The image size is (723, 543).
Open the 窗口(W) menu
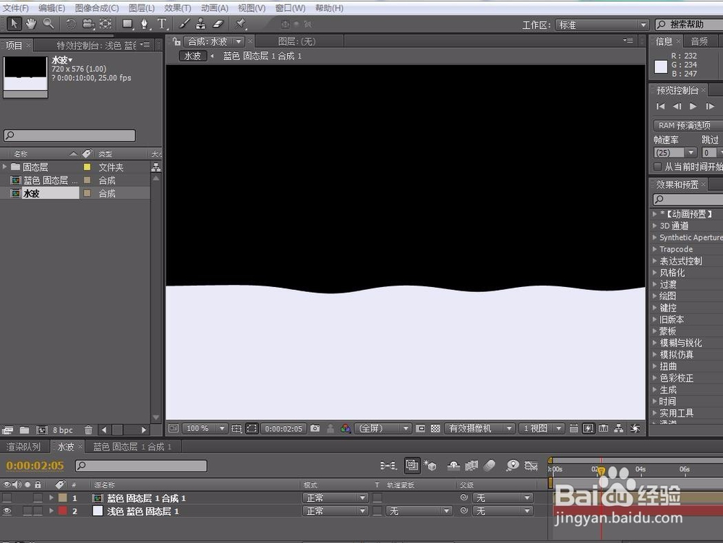click(290, 8)
